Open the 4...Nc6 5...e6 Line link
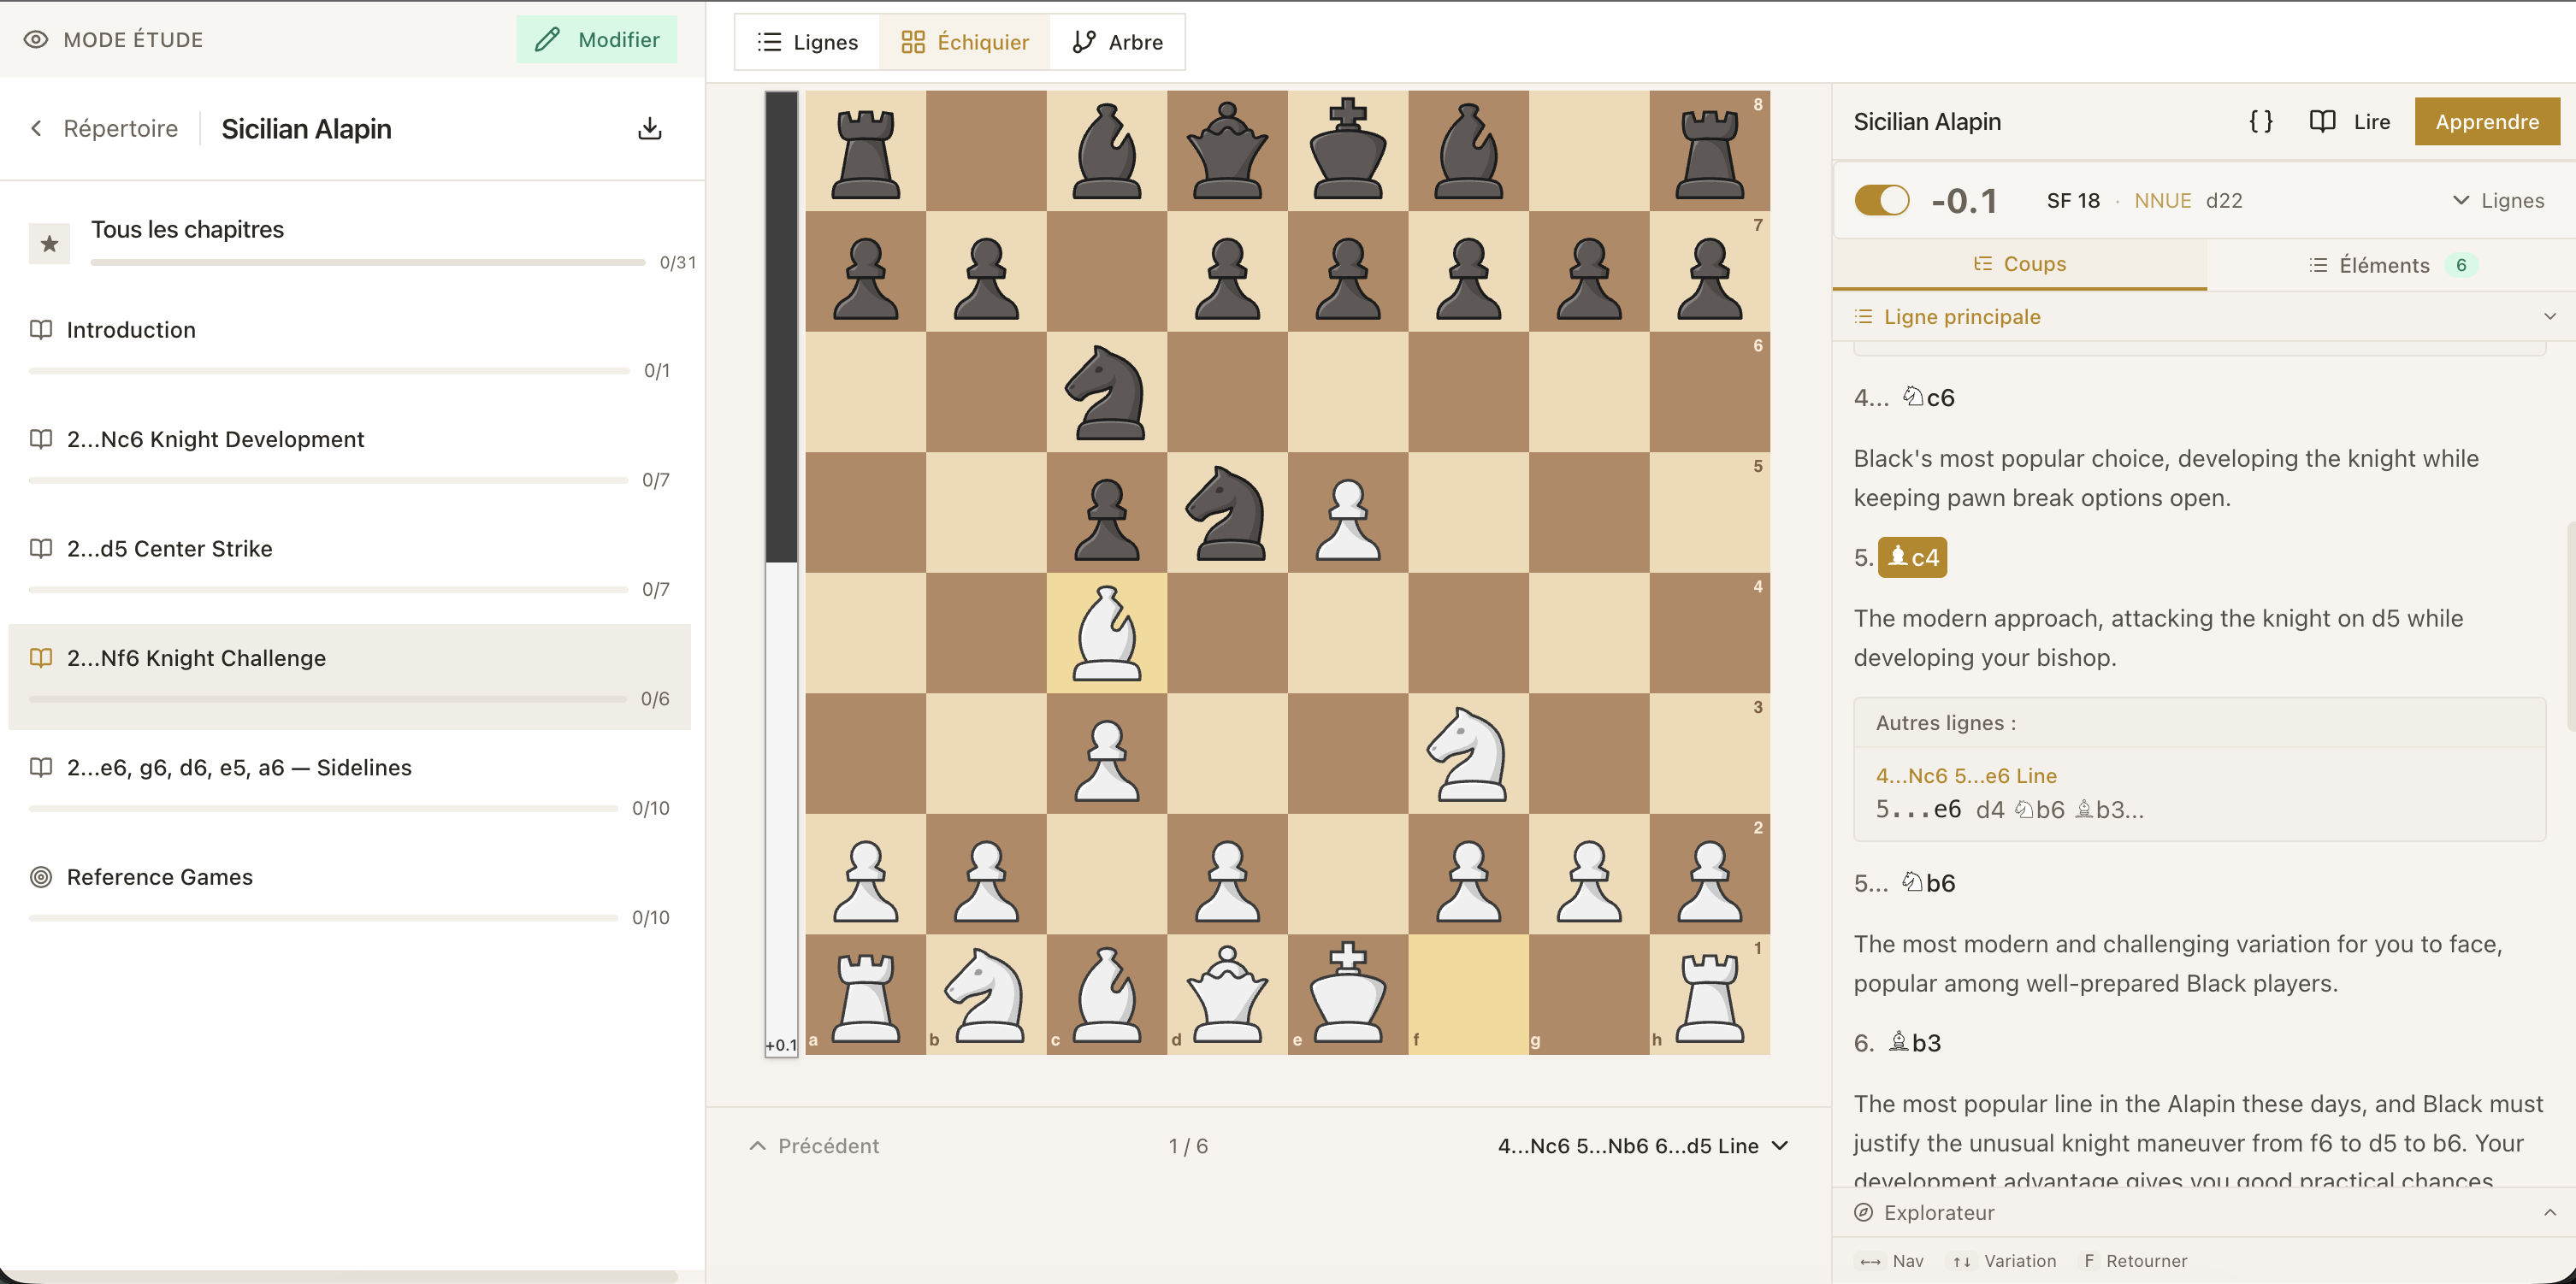Image resolution: width=2576 pixels, height=1284 pixels. click(1965, 775)
